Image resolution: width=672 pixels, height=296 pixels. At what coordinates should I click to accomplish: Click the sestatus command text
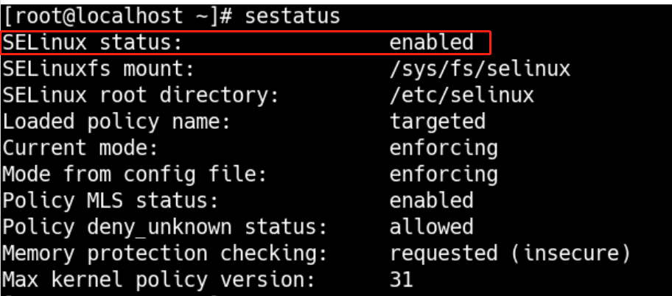point(293,16)
